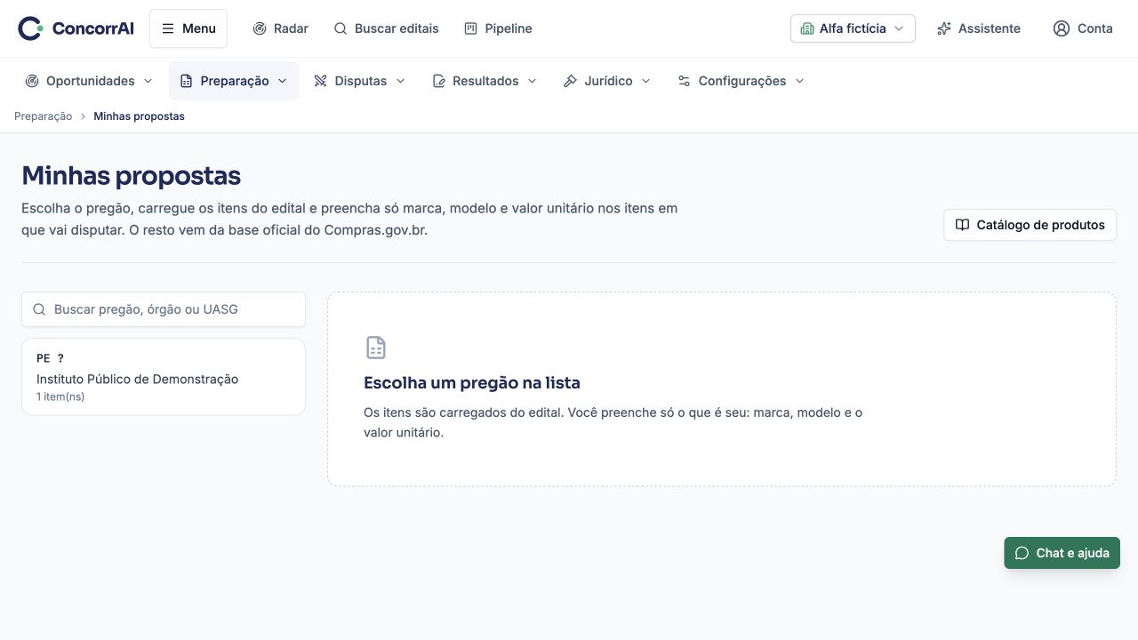Expand the Preparação chevron
The image size is (1138, 640).
(x=283, y=81)
